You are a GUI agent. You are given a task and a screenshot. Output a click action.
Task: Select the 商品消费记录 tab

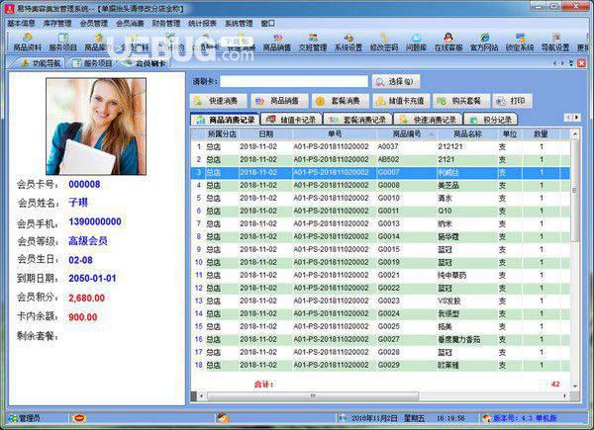click(225, 120)
